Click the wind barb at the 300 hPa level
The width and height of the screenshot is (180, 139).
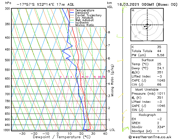point(124,9)
